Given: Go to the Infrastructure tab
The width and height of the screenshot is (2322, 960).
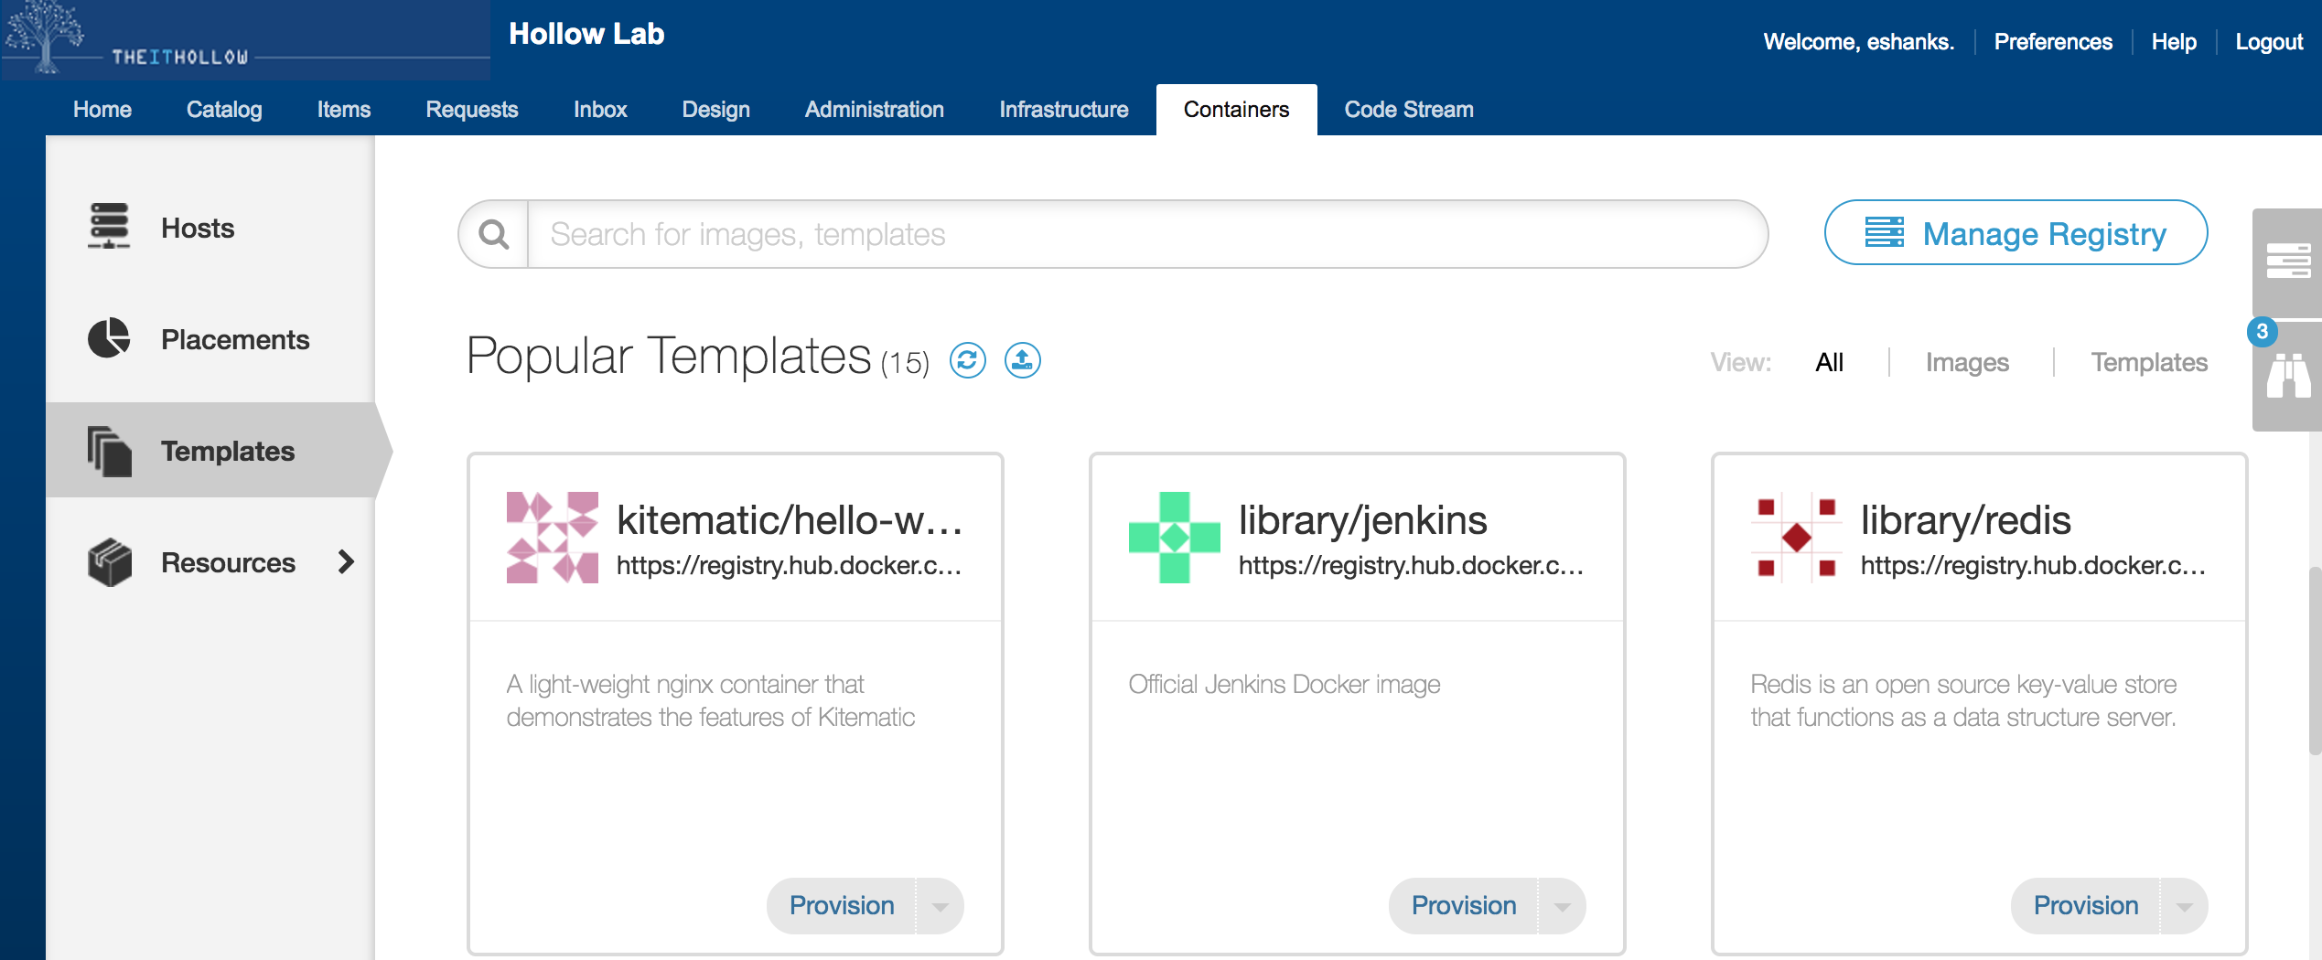Looking at the screenshot, I should [x=1063, y=110].
